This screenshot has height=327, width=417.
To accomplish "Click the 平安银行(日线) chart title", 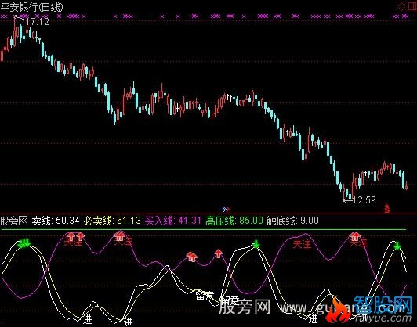I will (32, 7).
